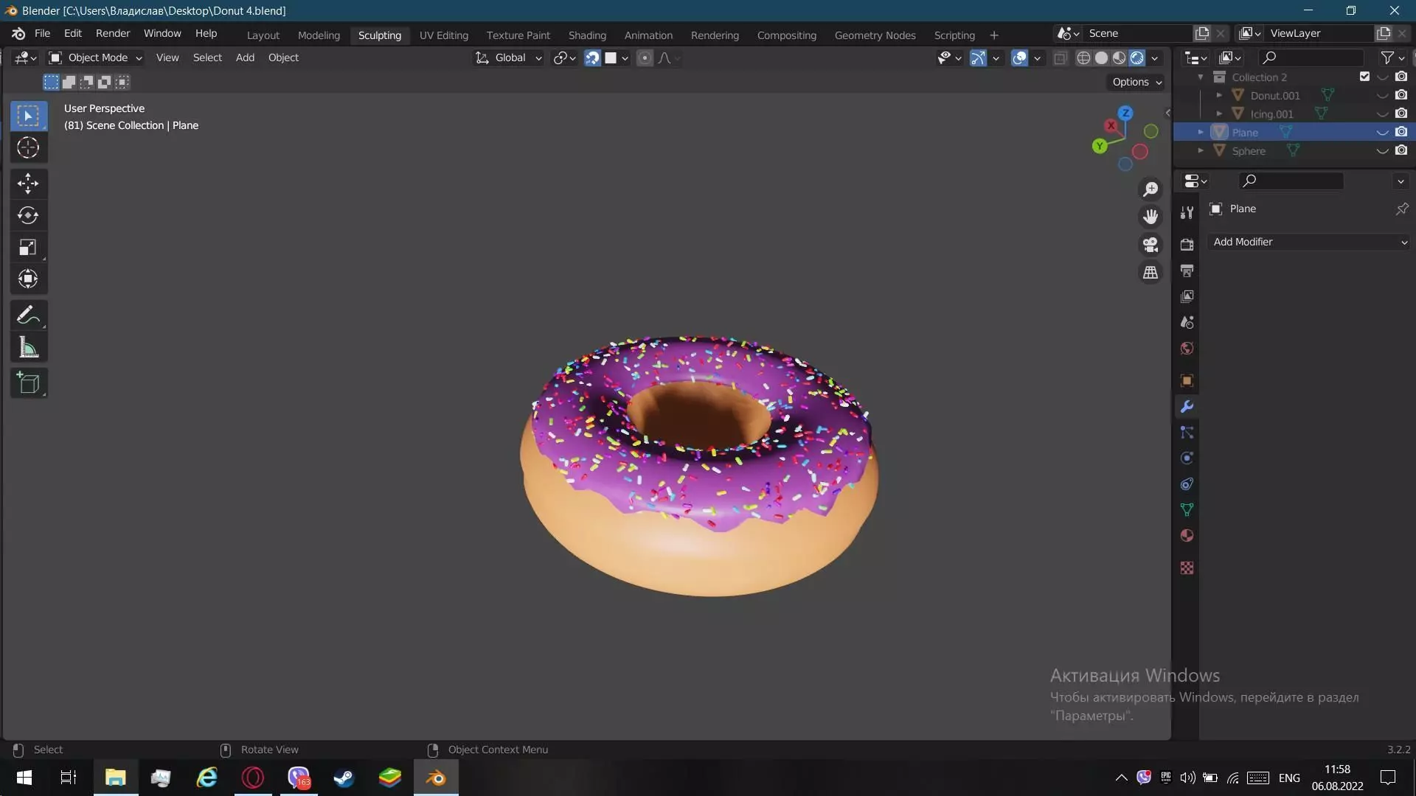Select the Select Box tool
The width and height of the screenshot is (1416, 796).
coord(29,116)
